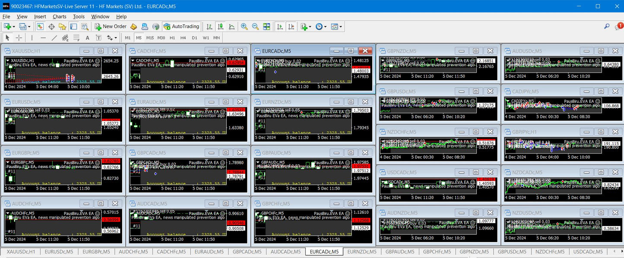624x258 pixels.
Task: Select the trendline drawing tool
Action: pos(54,38)
